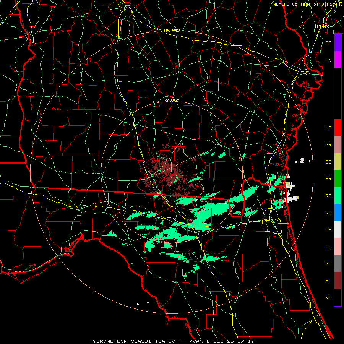Click the BI legend label
The height and width of the screenshot is (344, 344).
pyautogui.click(x=328, y=281)
